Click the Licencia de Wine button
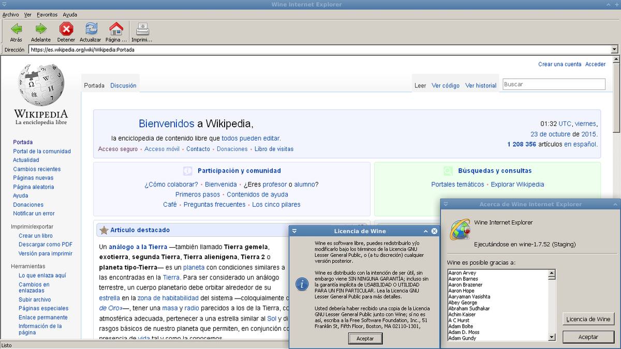The width and height of the screenshot is (621, 349). (588, 319)
